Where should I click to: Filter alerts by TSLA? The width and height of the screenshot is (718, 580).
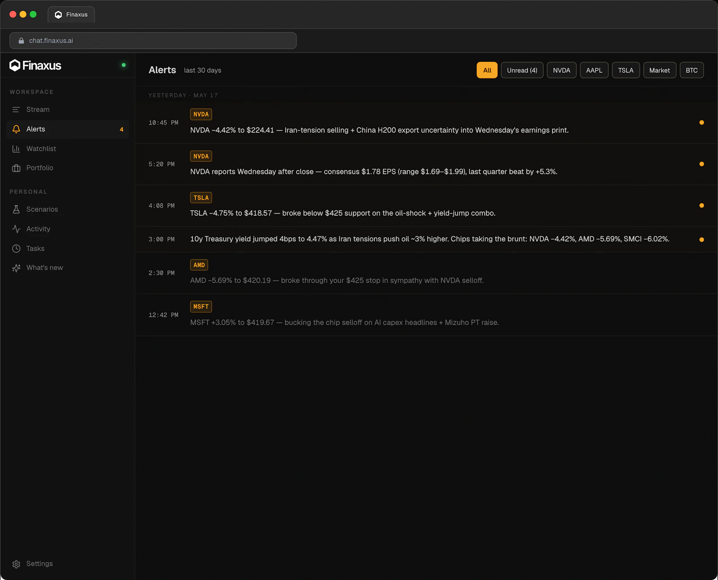[x=626, y=70]
